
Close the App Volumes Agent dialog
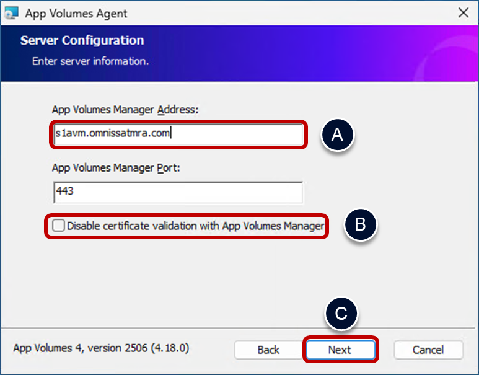(462, 12)
